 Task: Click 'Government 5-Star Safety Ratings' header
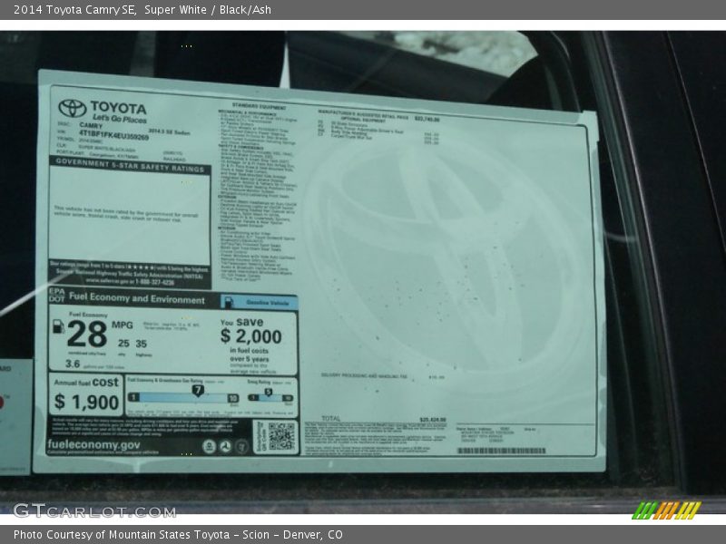point(130,166)
